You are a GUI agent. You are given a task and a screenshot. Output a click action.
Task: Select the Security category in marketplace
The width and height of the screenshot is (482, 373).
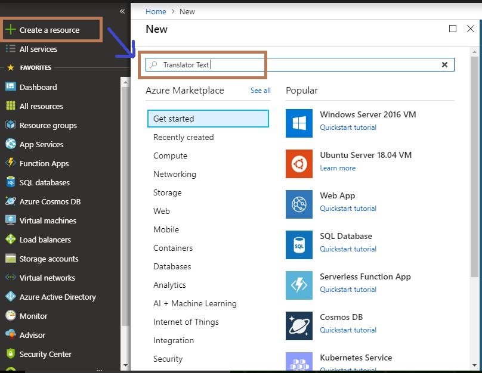click(x=168, y=359)
